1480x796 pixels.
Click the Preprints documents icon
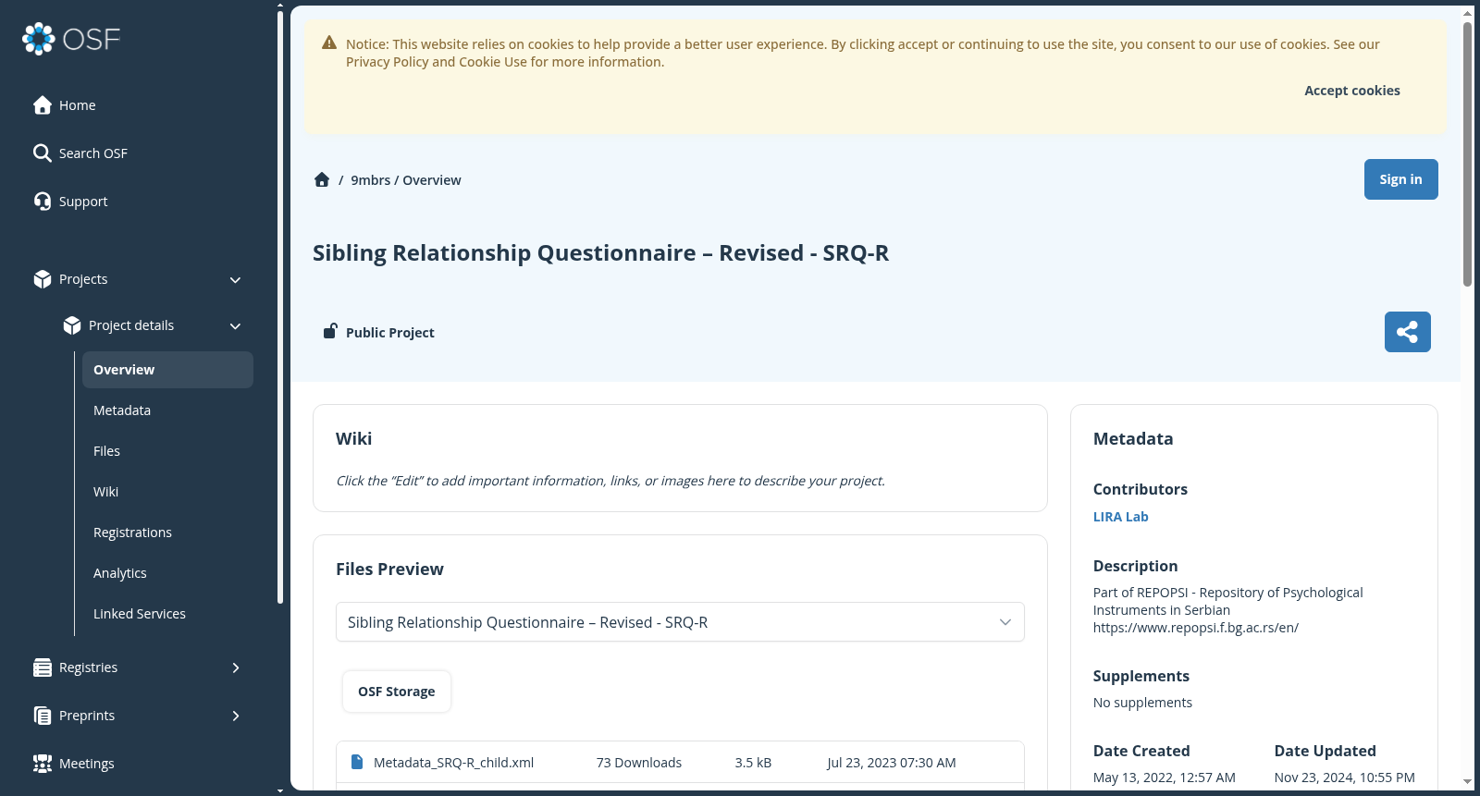42,716
